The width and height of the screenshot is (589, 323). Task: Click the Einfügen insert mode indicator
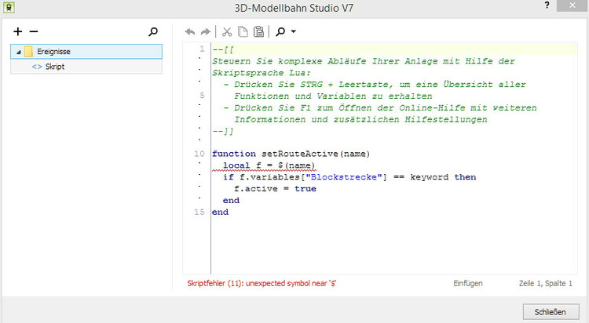click(x=467, y=282)
